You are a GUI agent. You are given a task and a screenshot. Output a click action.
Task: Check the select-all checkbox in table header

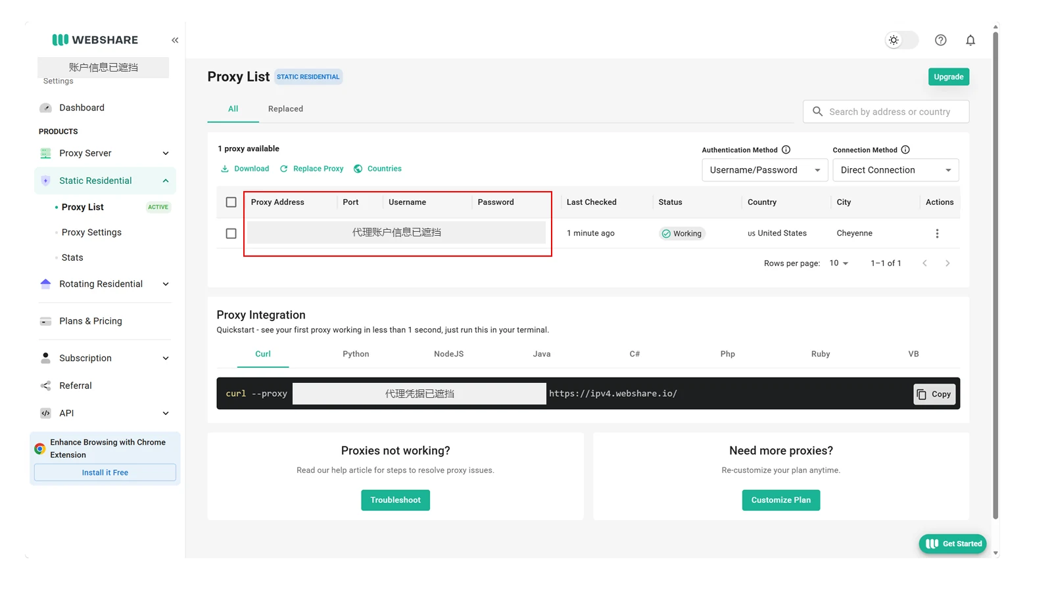click(231, 202)
